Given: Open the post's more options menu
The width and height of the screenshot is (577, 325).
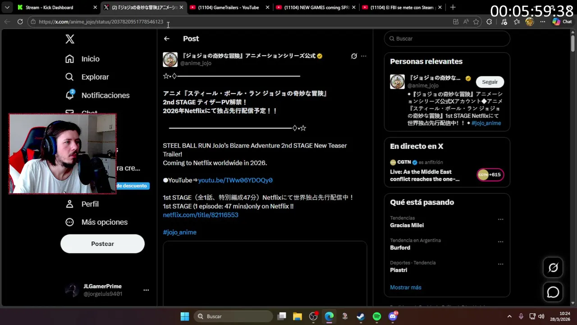Looking at the screenshot, I should (364, 56).
